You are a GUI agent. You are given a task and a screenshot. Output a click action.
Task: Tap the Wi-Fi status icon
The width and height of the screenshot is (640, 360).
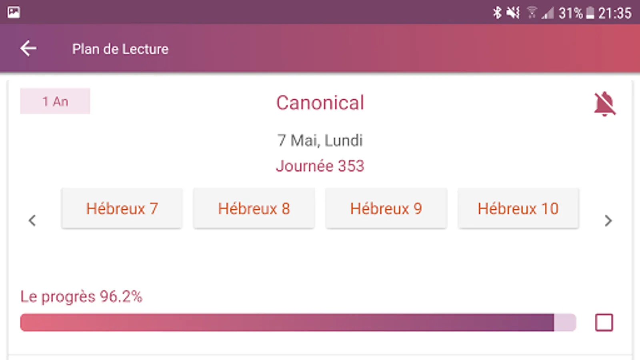point(532,13)
